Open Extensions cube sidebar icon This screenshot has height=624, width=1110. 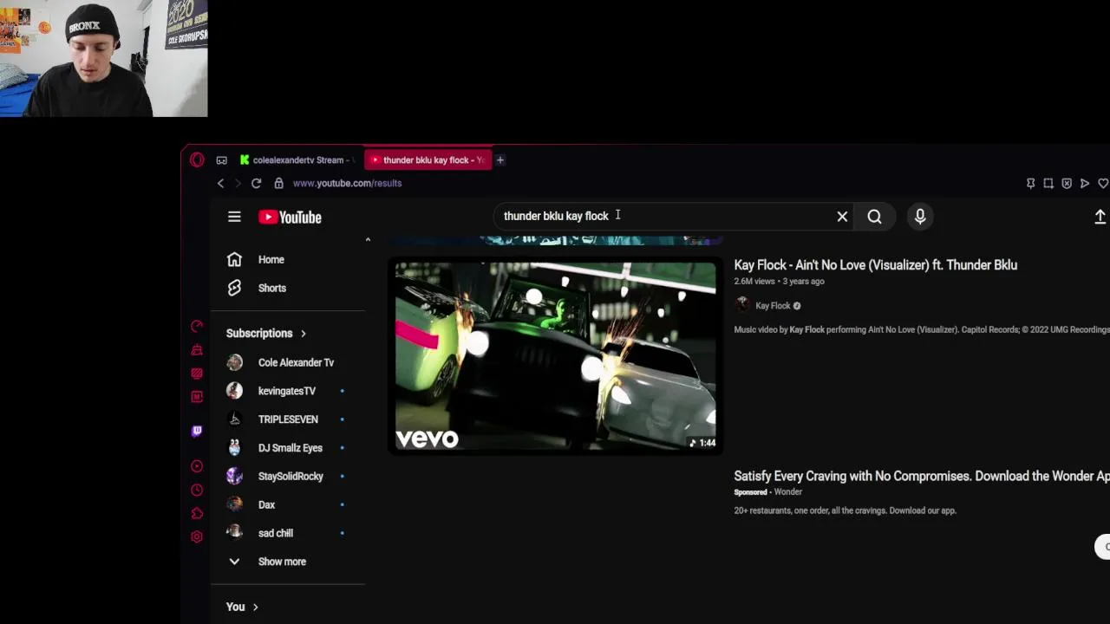[197, 513]
